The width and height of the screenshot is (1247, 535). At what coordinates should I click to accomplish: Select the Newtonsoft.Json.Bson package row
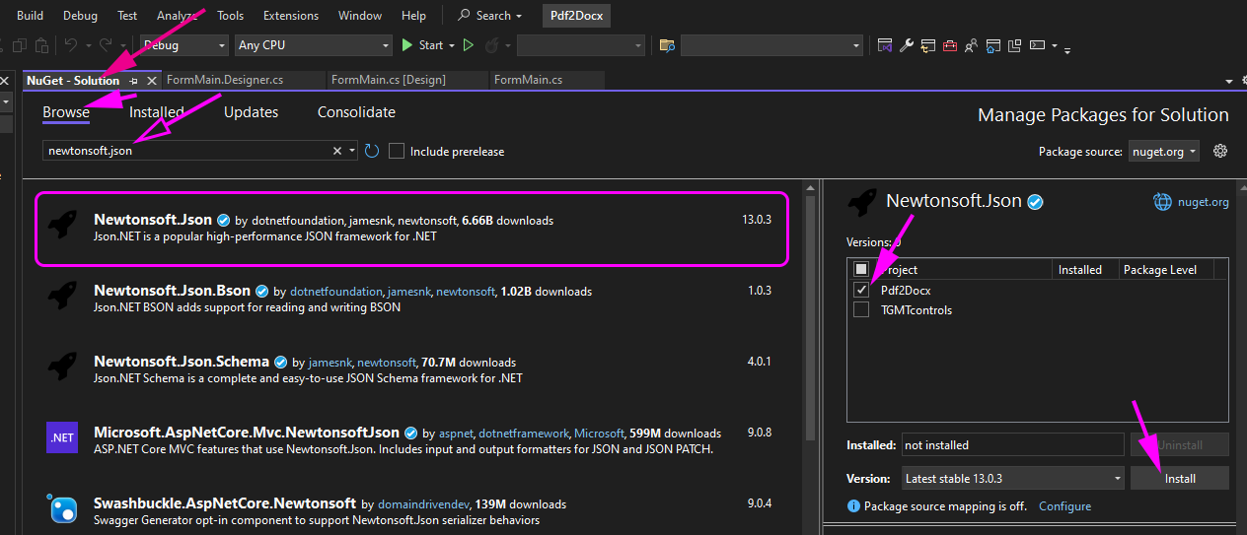coord(410,299)
